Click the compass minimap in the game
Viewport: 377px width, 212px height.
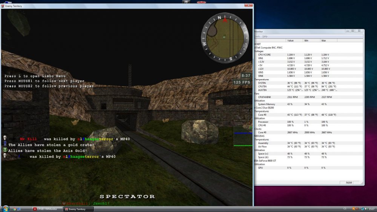click(225, 38)
